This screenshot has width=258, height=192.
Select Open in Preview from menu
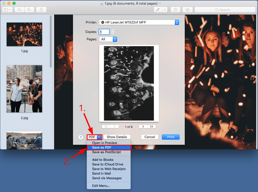coord(105,143)
